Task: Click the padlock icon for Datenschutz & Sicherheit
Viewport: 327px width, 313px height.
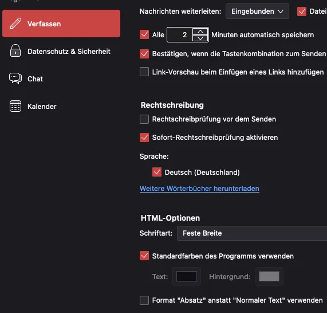Action: point(15,51)
